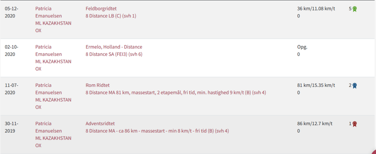The height and width of the screenshot is (154, 376).
Task: Open class 8 Distance SA (FEI3) (svh 6)
Action: pos(114,54)
